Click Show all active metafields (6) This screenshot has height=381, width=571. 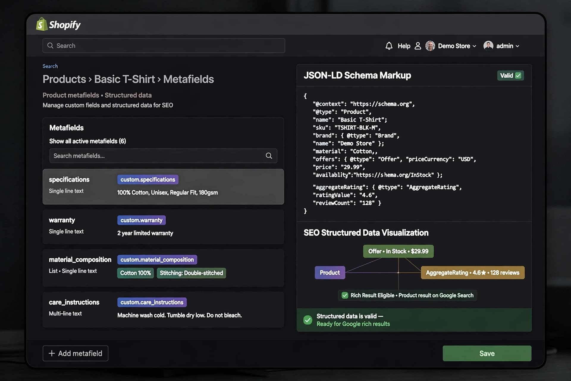pos(87,141)
